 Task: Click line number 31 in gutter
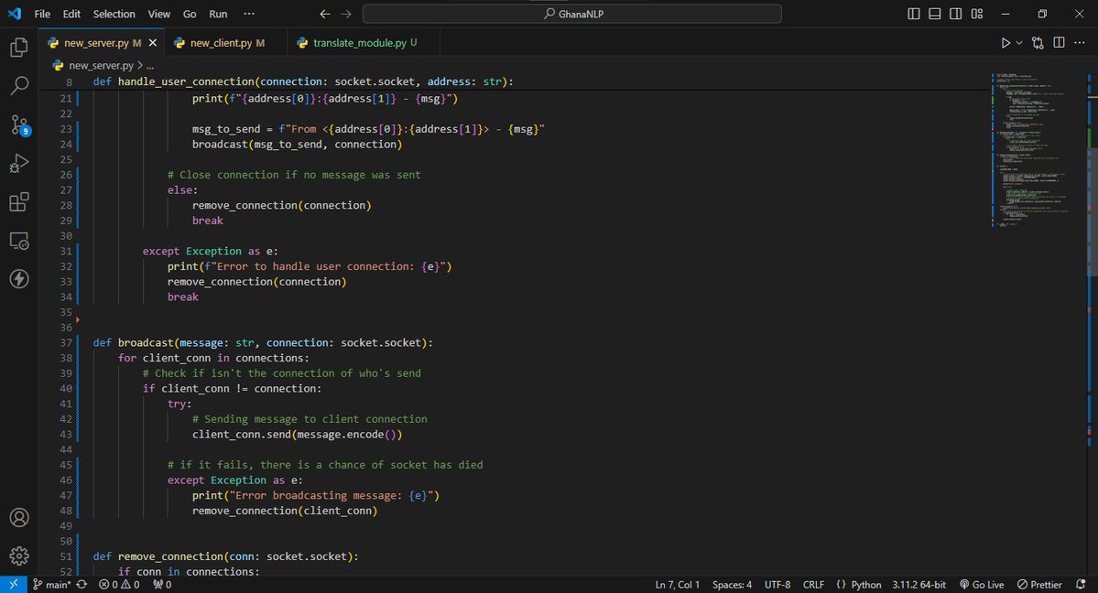(x=66, y=251)
